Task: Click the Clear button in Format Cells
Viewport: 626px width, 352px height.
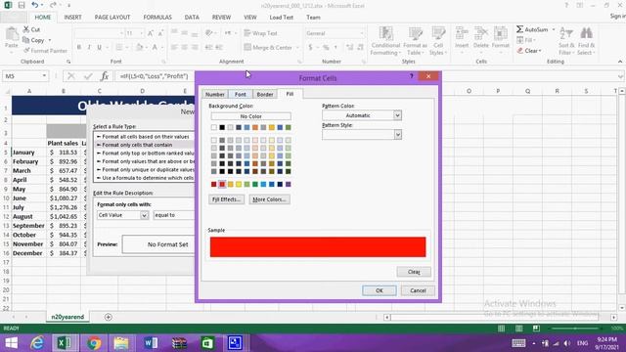Action: (x=414, y=272)
